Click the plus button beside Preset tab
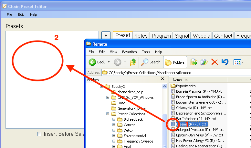The image size is (251, 148). click(x=106, y=35)
